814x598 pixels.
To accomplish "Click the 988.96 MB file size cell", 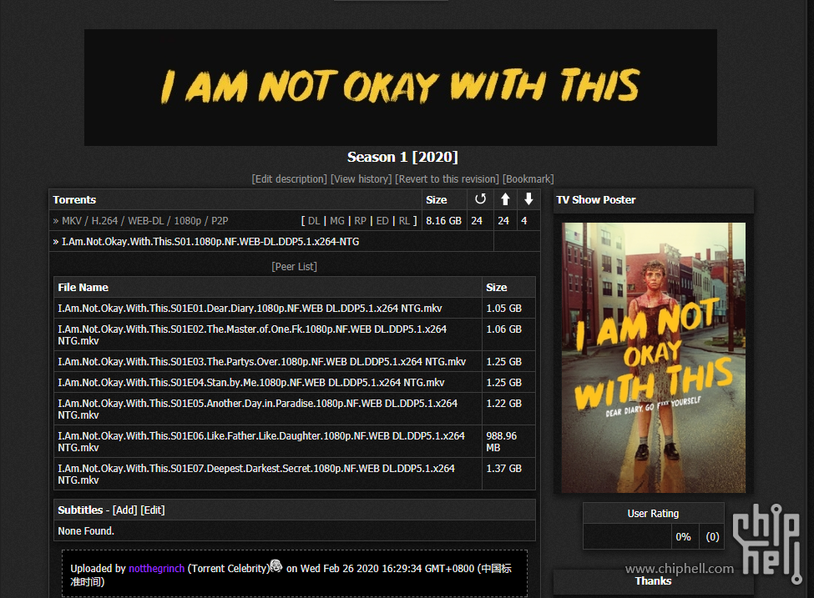I will (508, 441).
